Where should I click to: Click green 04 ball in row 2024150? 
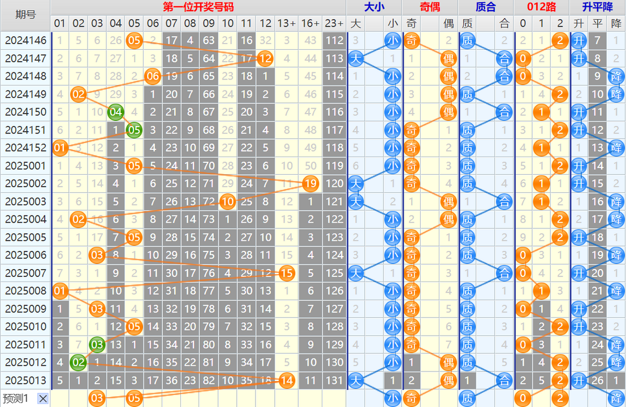(x=115, y=112)
